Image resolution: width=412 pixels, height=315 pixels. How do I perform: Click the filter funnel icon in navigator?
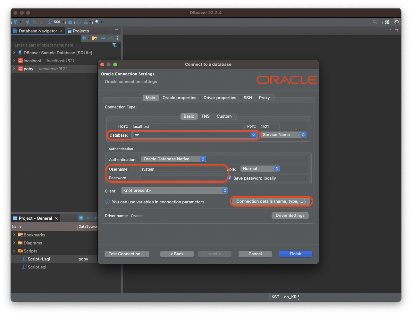pyautogui.click(x=114, y=45)
